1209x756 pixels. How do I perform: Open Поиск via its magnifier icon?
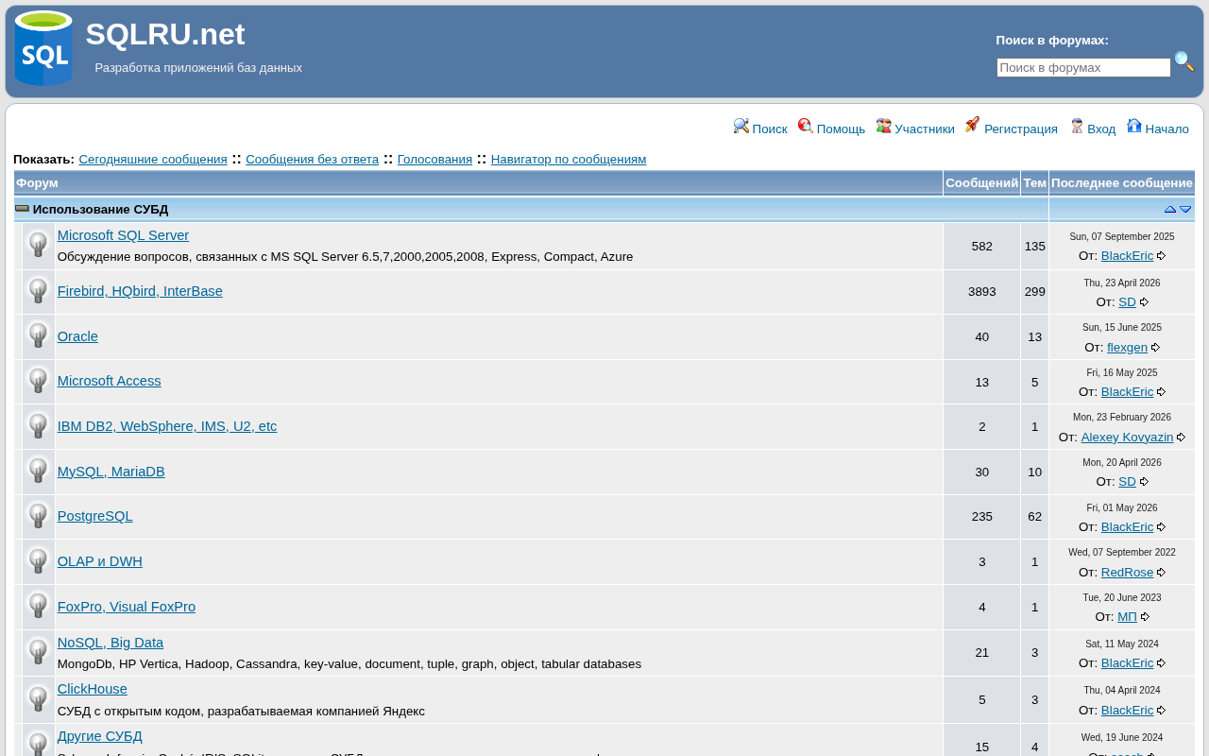(741, 126)
